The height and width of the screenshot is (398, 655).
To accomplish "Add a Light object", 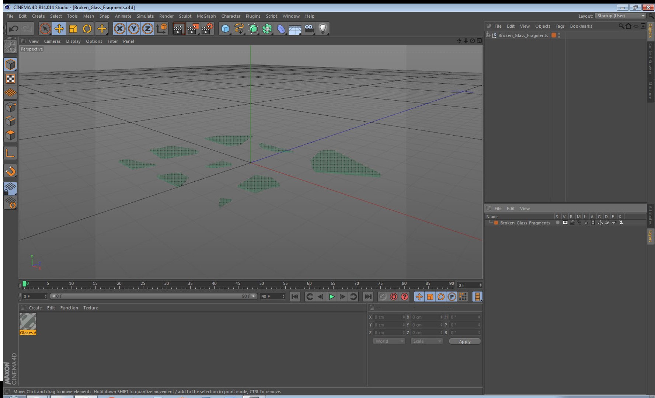I will coord(323,28).
